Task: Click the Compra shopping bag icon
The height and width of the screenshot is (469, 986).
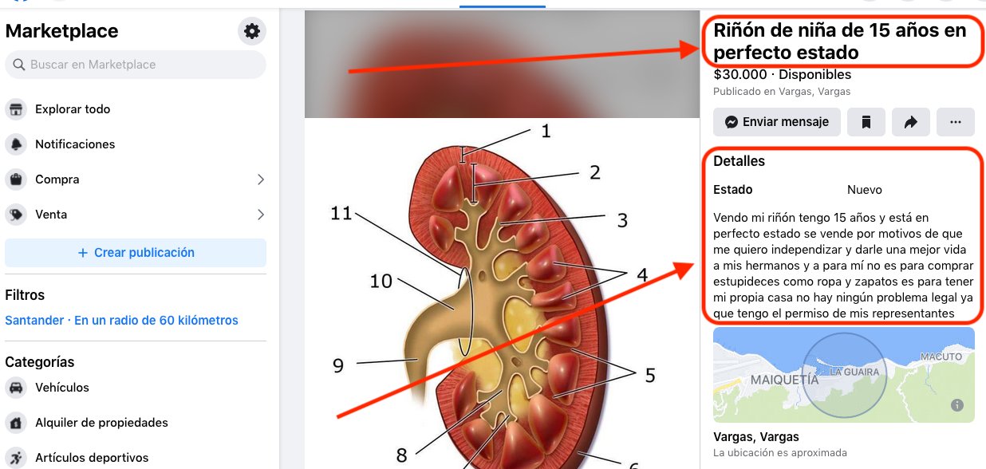Action: 16,179
